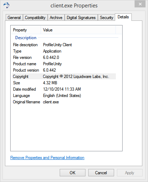148x182 pixels.
Task: Go to the Digital Signatures tab
Action: click(81, 18)
